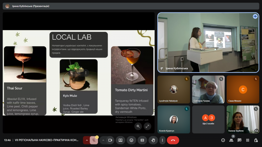Viewport: 262px width, 147px height.
Task: Toggle the camera on or off
Action: pos(110,140)
